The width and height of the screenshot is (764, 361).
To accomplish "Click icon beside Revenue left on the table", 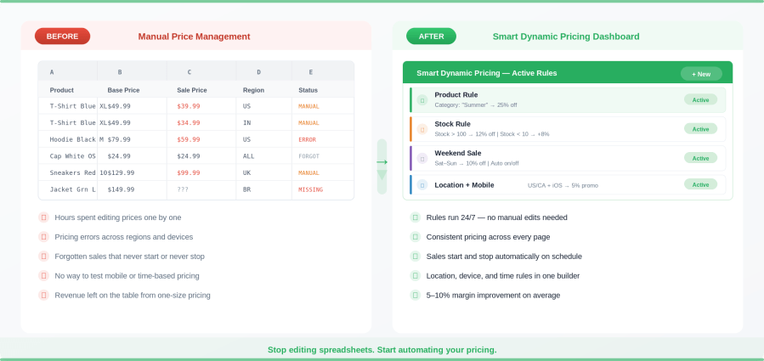I will pos(44,296).
